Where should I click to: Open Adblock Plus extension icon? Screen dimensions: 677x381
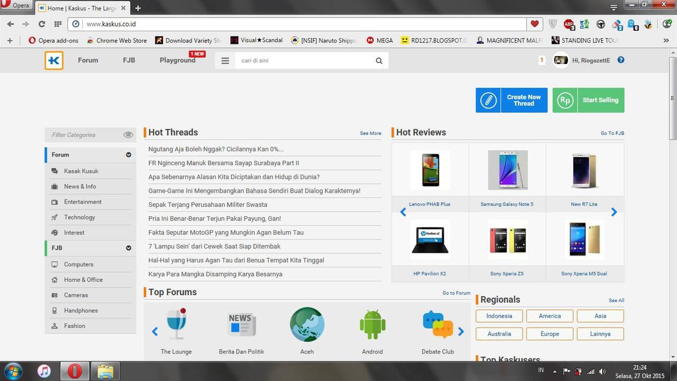(569, 24)
